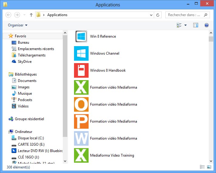The image size is (216, 173).
Task: Select SkyDrive in Favoris
Action: [25, 62]
